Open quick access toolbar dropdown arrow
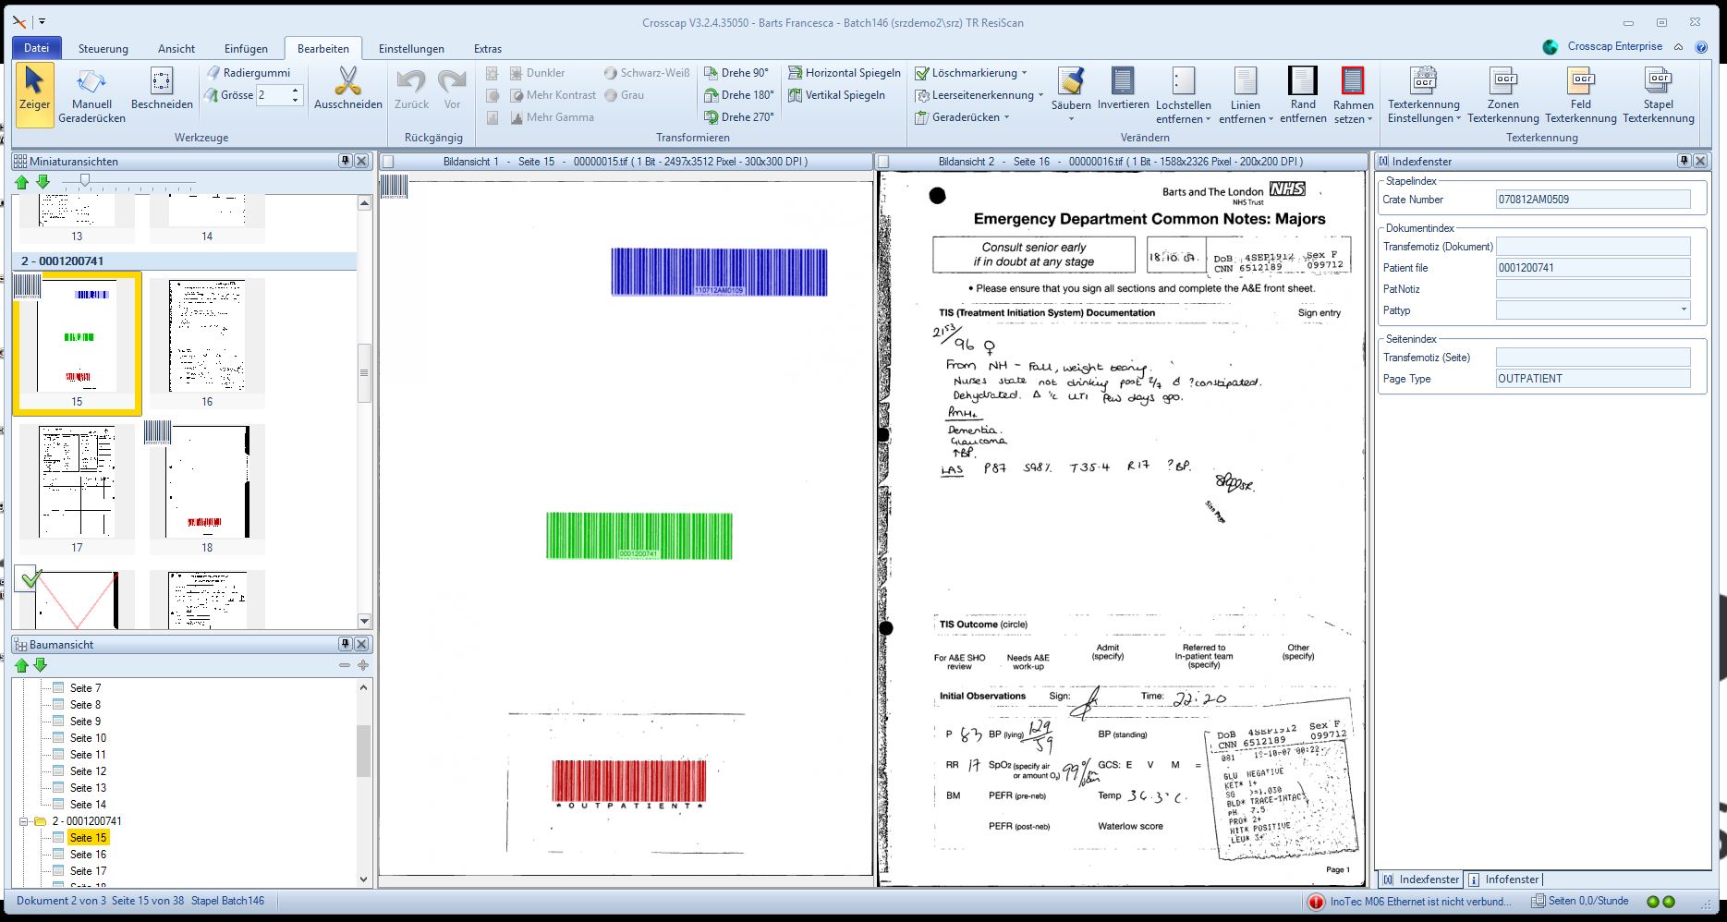Image resolution: width=1727 pixels, height=922 pixels. (42, 21)
